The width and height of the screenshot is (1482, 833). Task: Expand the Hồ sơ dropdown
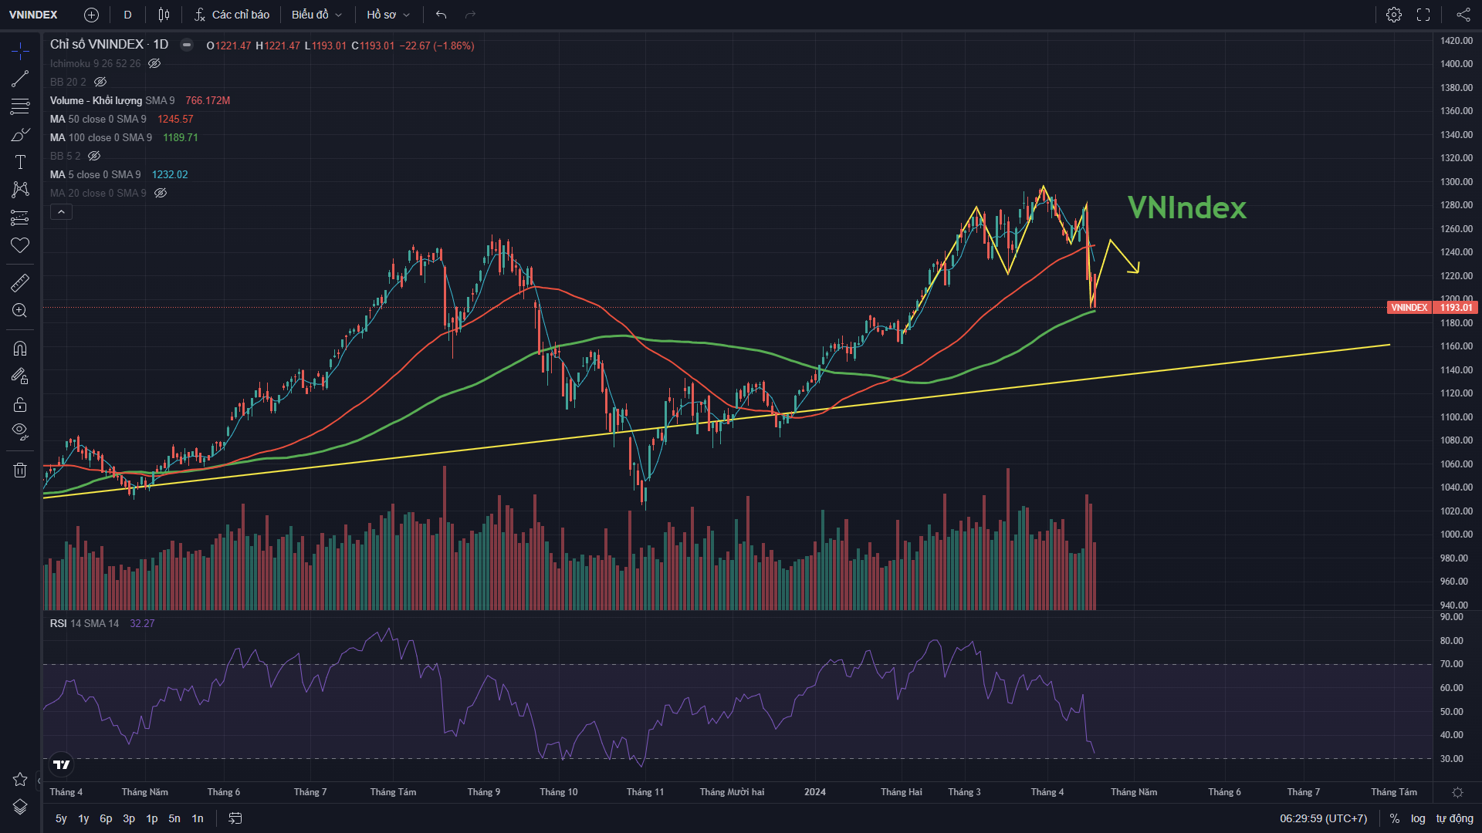pos(388,15)
